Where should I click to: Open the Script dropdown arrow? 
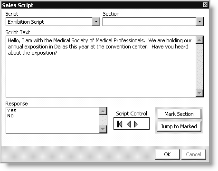[x=96, y=21]
